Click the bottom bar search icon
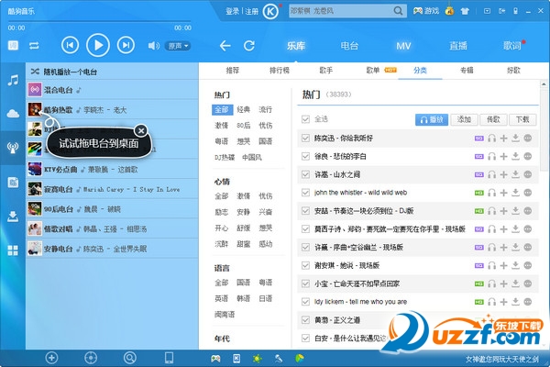The image size is (550, 367). (130, 358)
